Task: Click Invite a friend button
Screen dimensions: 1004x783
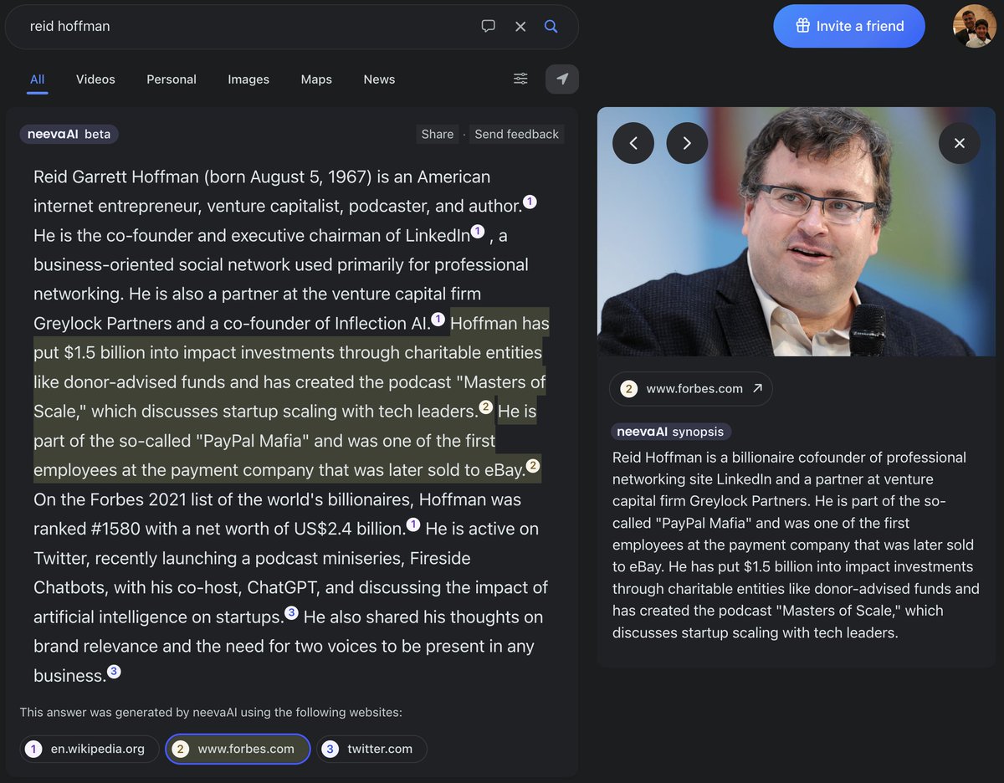Action: (849, 26)
